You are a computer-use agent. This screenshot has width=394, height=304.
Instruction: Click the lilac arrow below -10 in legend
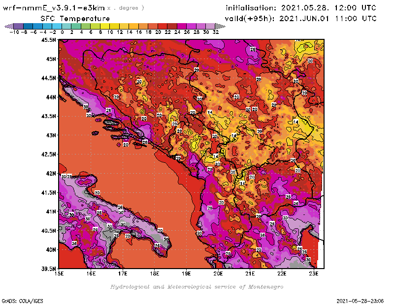point(9,26)
